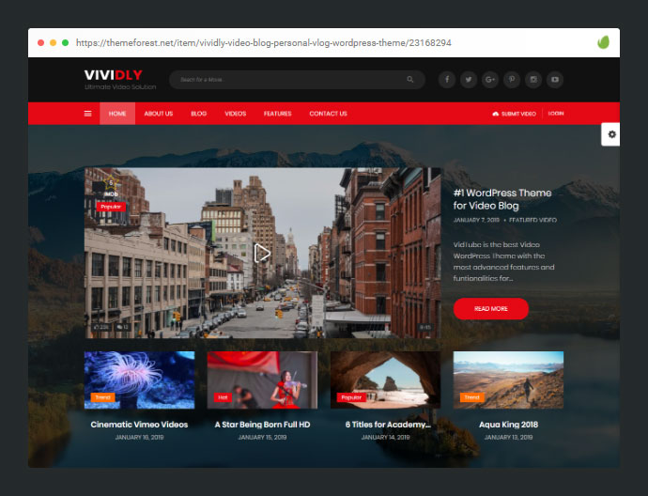This screenshot has width=648, height=496.
Task: Click the 'Ultimate Video Solution' tagline
Action: (x=120, y=87)
